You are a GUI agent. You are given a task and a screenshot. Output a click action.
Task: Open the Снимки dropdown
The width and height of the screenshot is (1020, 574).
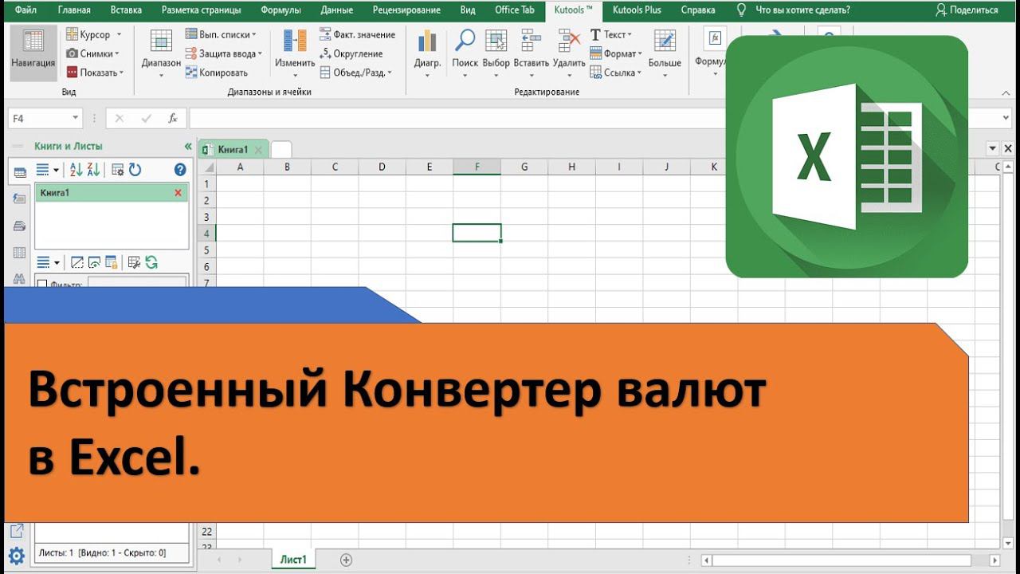117,53
